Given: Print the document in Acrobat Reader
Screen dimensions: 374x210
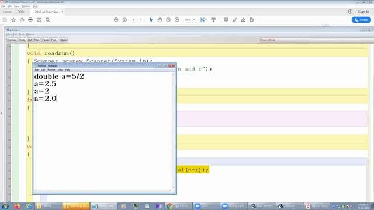Looking at the screenshot, I should pyautogui.click(x=30, y=20).
